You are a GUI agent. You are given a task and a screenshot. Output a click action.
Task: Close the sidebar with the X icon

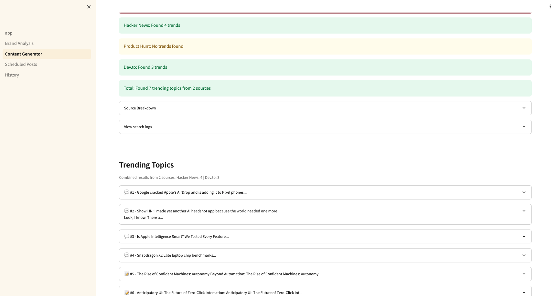[x=89, y=7]
